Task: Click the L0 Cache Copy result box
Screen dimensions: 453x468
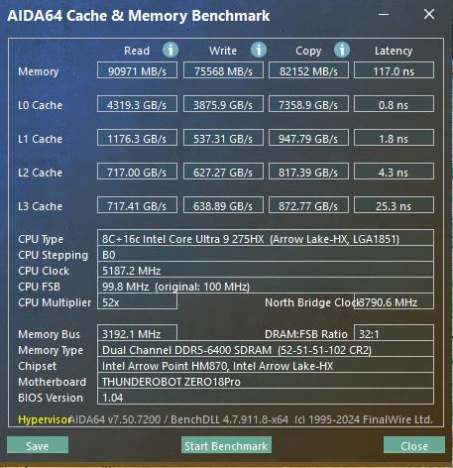Action: [x=308, y=104]
